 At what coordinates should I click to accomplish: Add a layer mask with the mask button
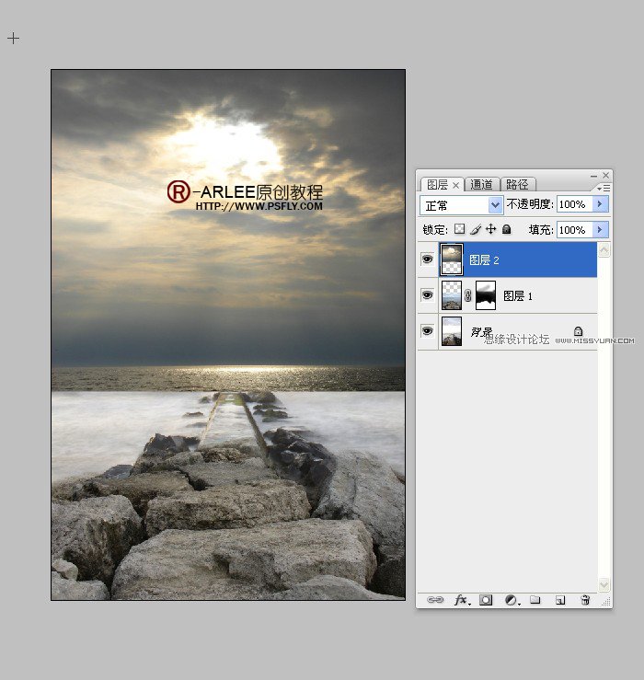486,600
